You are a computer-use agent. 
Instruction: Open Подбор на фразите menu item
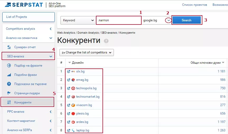pyautogui.click(x=28, y=66)
